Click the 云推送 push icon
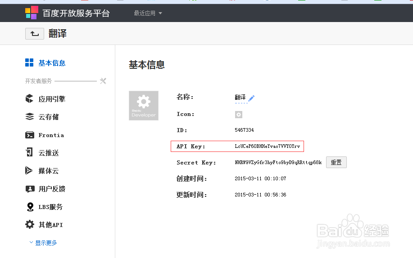 pos(29,152)
